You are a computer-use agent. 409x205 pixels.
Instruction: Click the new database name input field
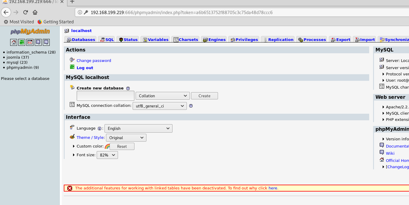[x=105, y=96]
